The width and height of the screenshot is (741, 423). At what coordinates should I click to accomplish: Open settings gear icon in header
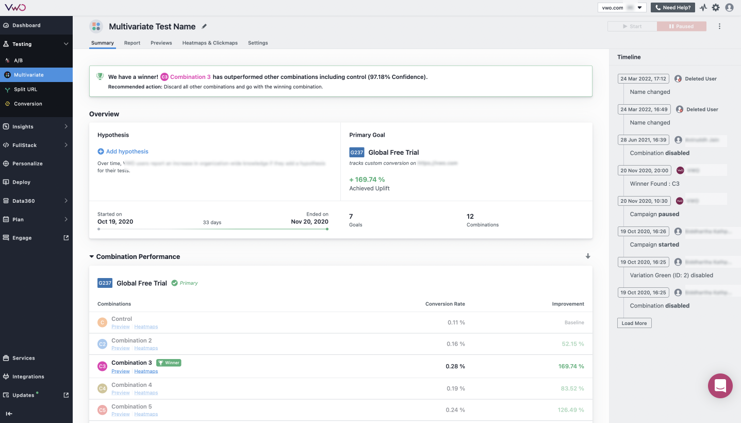click(x=716, y=8)
